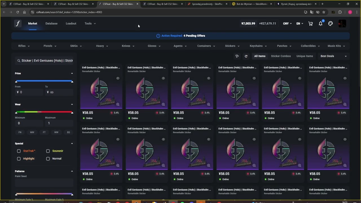Switch to the Loadout tab

tap(71, 23)
